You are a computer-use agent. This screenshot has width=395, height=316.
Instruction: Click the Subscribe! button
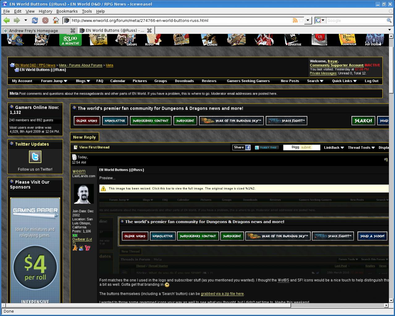tap(185, 121)
